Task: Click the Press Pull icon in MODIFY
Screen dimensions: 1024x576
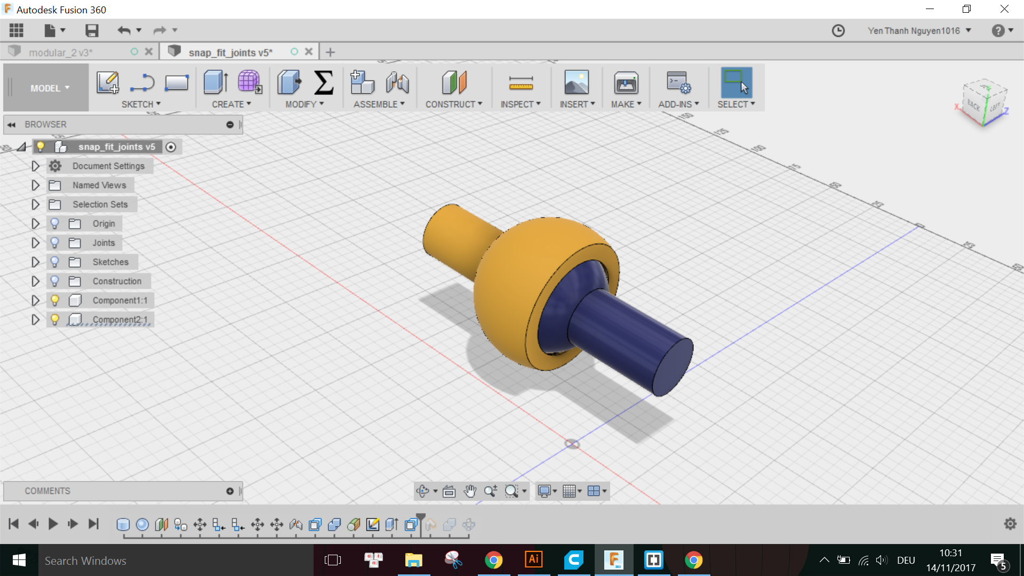Action: click(x=289, y=83)
